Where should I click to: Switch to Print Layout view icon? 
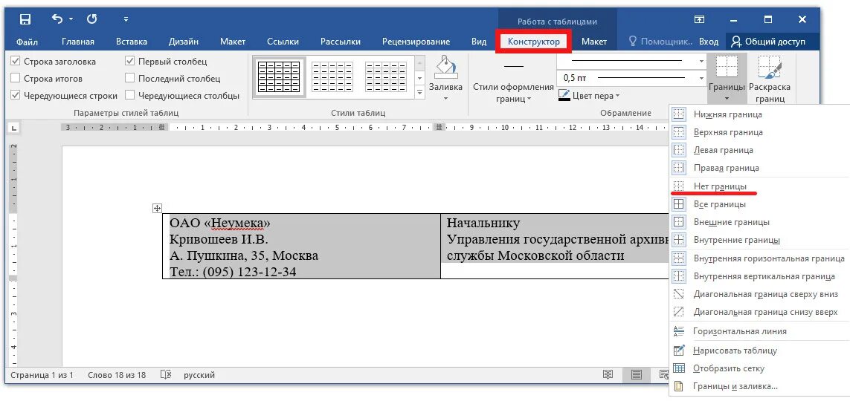[x=637, y=375]
